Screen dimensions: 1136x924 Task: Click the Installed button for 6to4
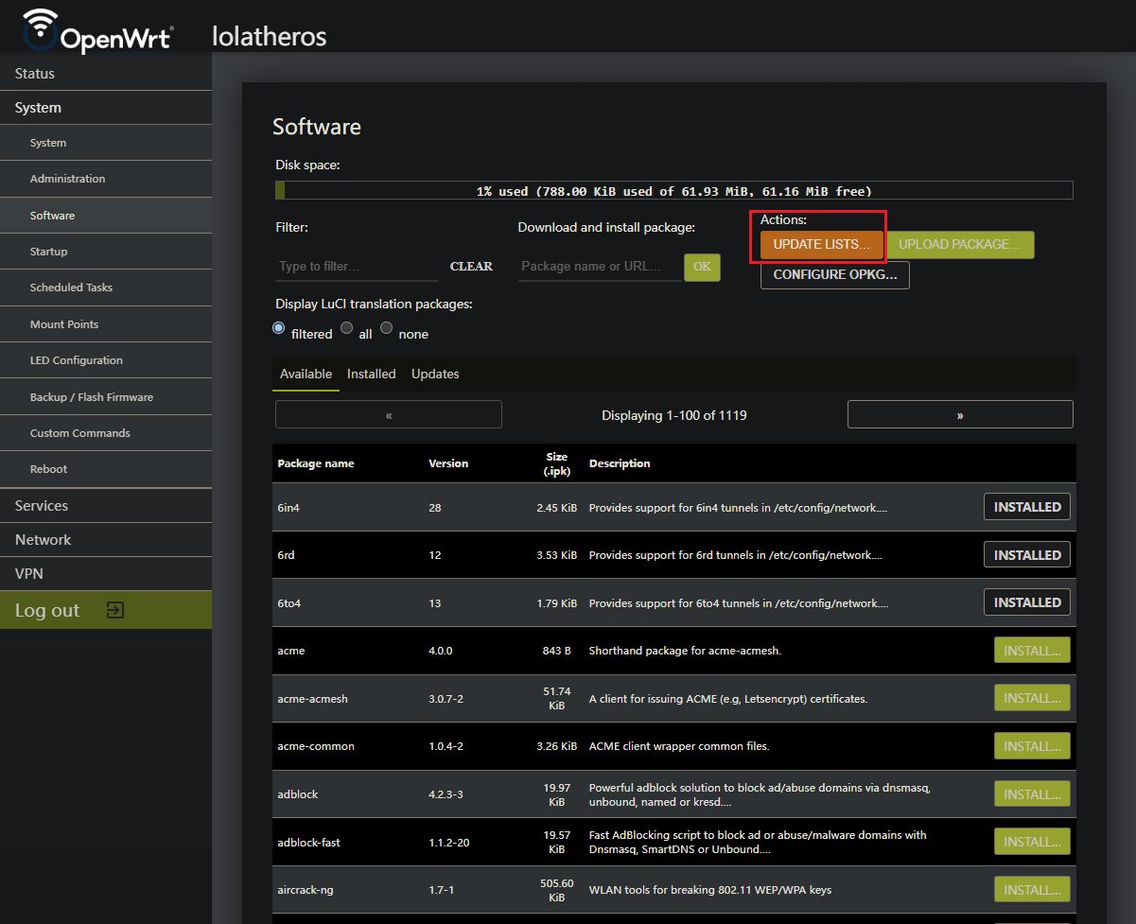pyautogui.click(x=1027, y=602)
